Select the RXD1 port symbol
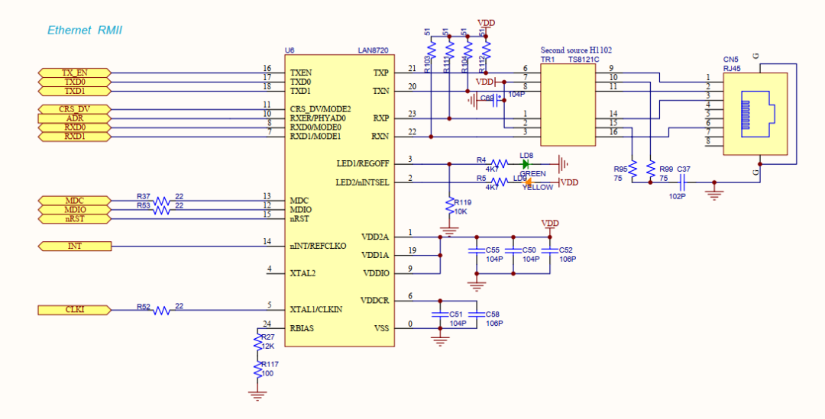This screenshot has width=825, height=419. click(75, 137)
